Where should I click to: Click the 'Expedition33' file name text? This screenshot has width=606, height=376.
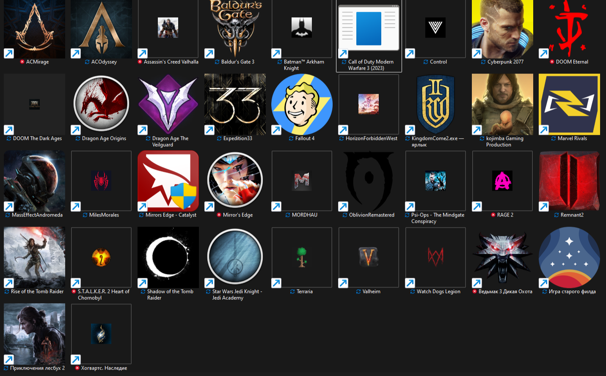tap(238, 138)
